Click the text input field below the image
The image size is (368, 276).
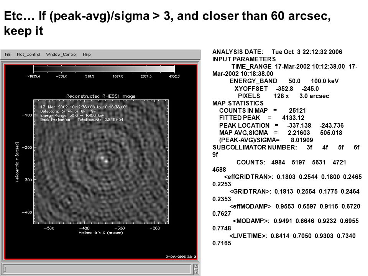tap(97, 269)
